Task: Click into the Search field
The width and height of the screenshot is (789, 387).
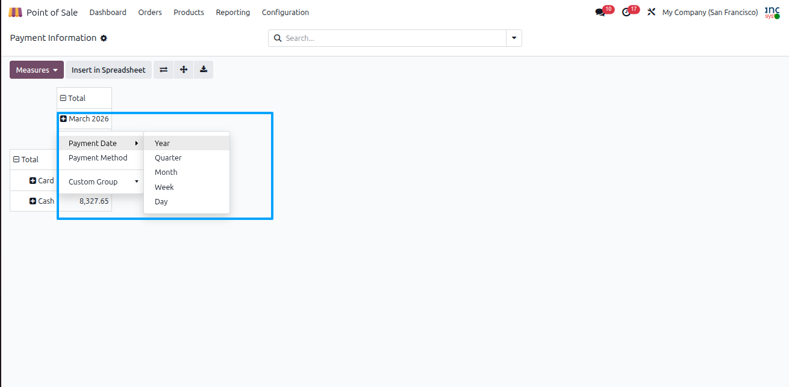Action: pyautogui.click(x=394, y=38)
